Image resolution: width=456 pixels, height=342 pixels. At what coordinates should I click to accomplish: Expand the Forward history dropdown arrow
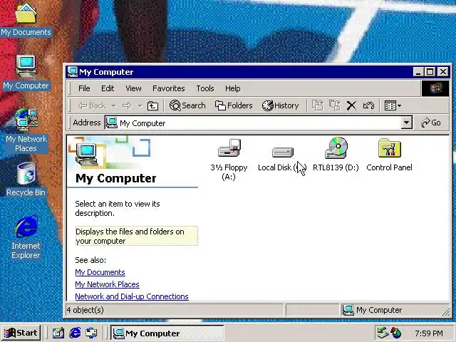click(140, 105)
